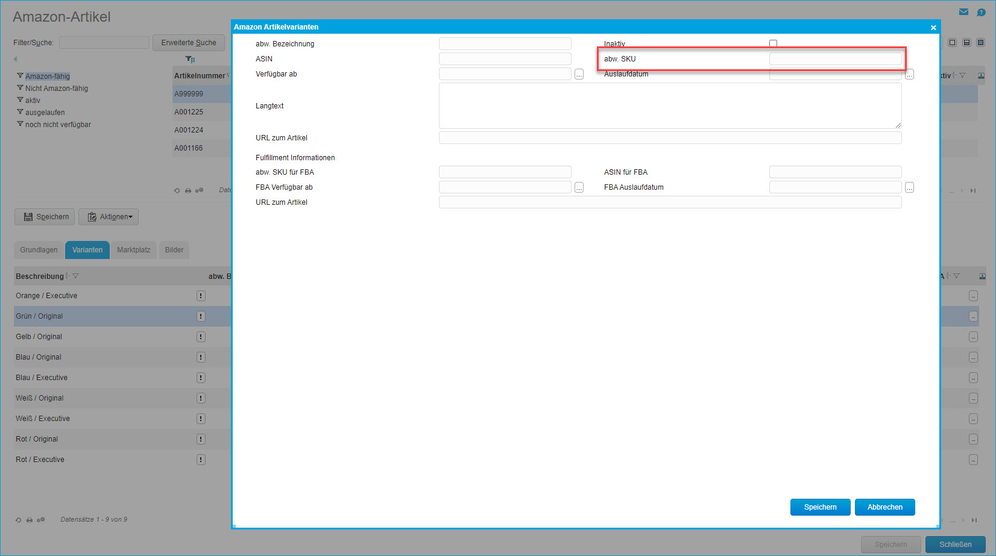Click the export icon in the variants table header
Screen dimensions: 996x556
(x=982, y=276)
